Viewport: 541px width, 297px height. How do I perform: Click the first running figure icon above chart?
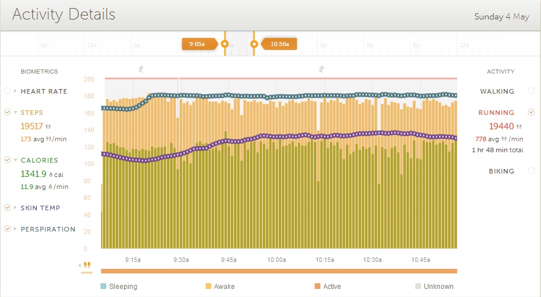[141, 69]
